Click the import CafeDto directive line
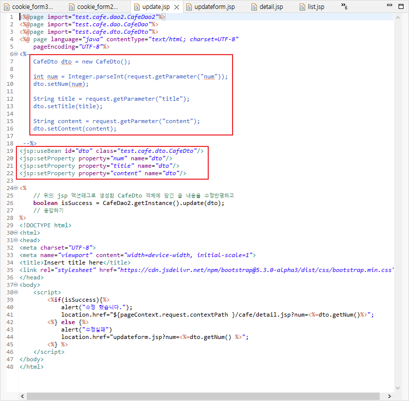The image size is (409, 401). tap(88, 32)
